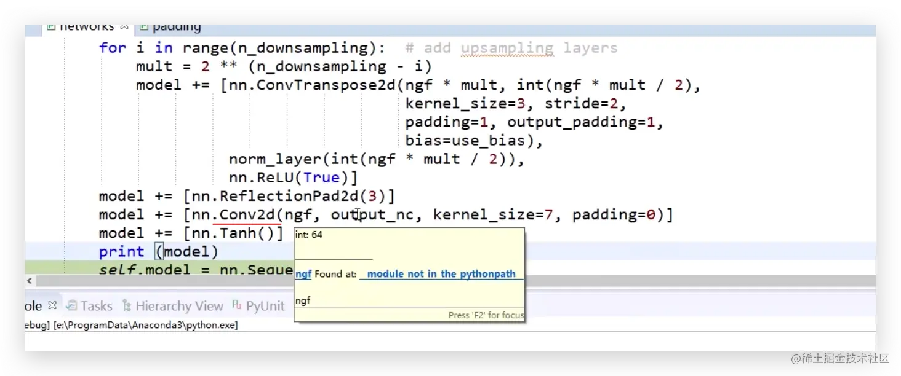Click 'nn.ReLU(True)' in the code

(x=289, y=178)
